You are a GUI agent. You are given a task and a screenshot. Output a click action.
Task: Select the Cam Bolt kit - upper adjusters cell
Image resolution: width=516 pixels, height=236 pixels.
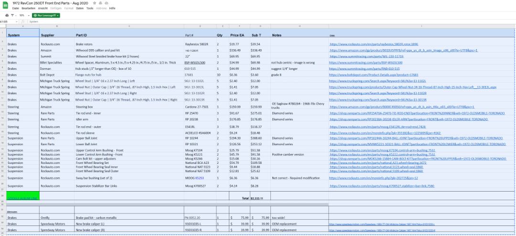[x=129, y=158]
